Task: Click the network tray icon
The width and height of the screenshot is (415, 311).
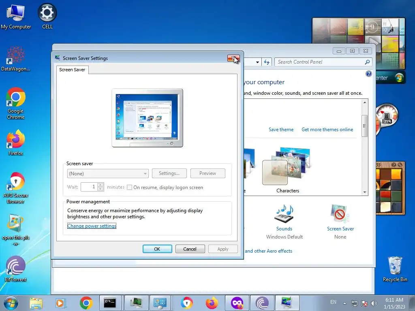Action: [x=354, y=303]
